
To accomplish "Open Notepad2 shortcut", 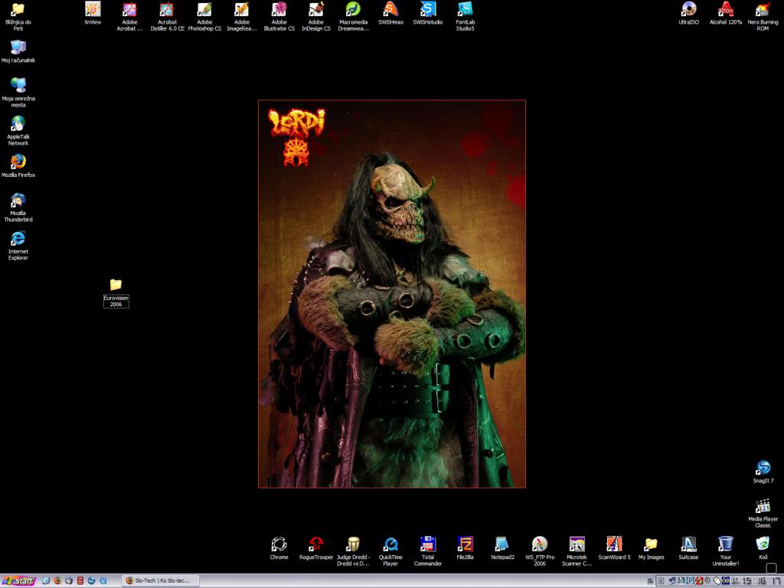I will [x=502, y=548].
